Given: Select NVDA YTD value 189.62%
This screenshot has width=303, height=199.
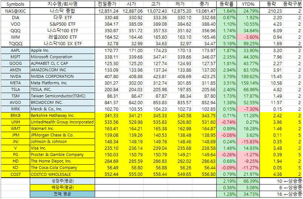Looking at the screenshot, I should pyautogui.click(x=248, y=76).
